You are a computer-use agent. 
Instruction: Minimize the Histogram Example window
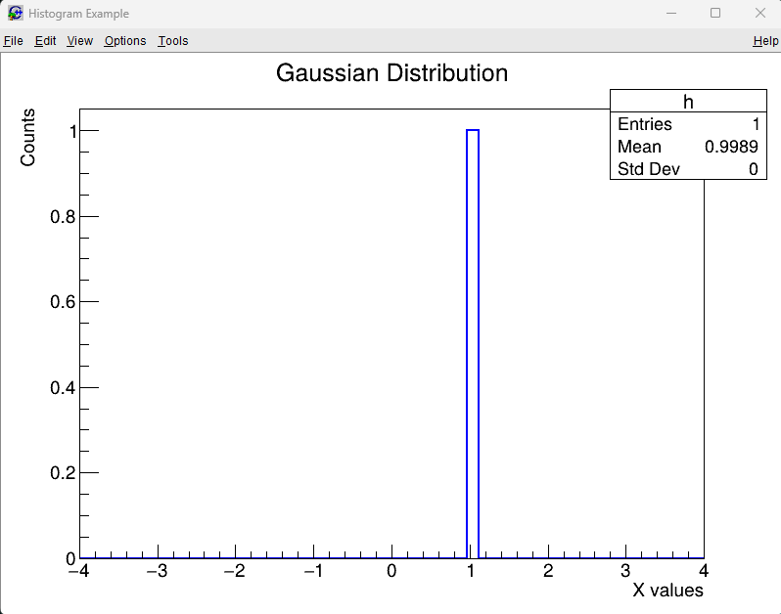[671, 14]
